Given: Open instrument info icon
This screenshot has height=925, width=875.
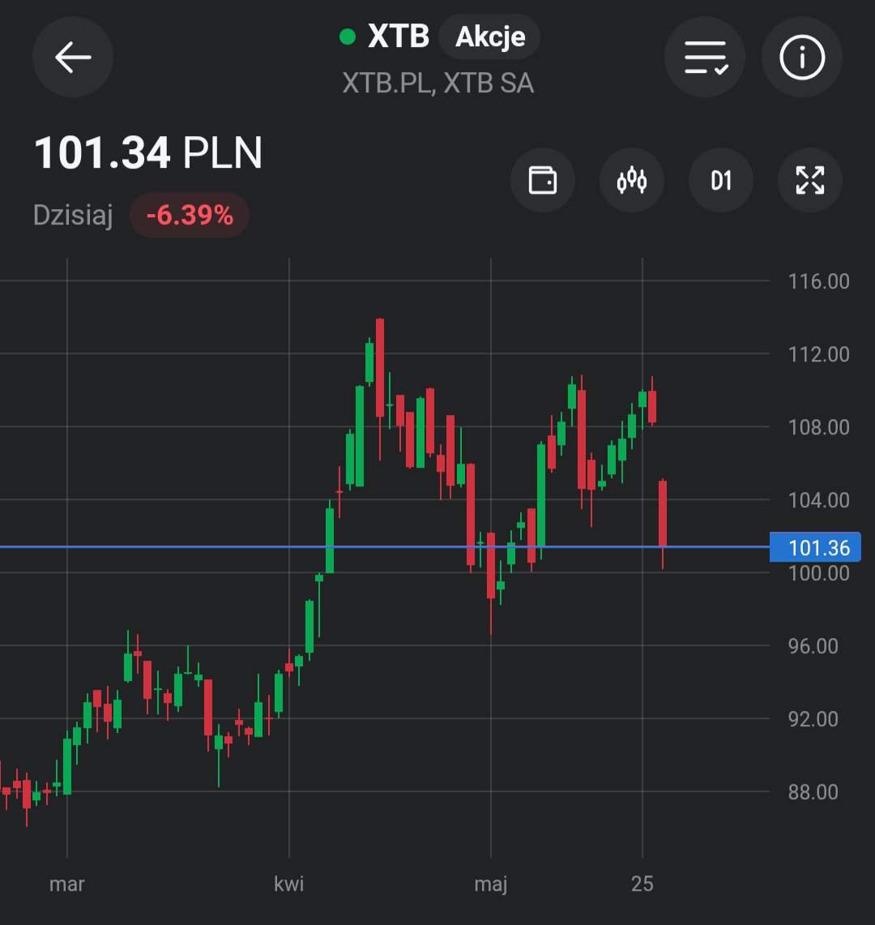Looking at the screenshot, I should (802, 58).
